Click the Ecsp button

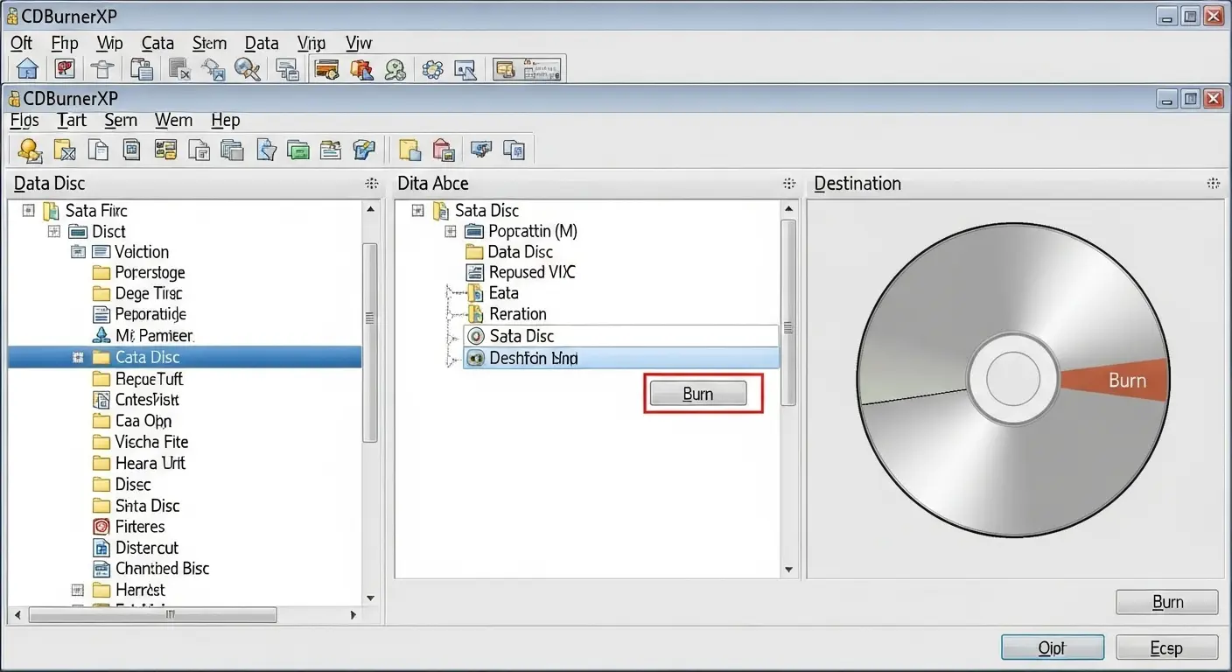[x=1166, y=647]
